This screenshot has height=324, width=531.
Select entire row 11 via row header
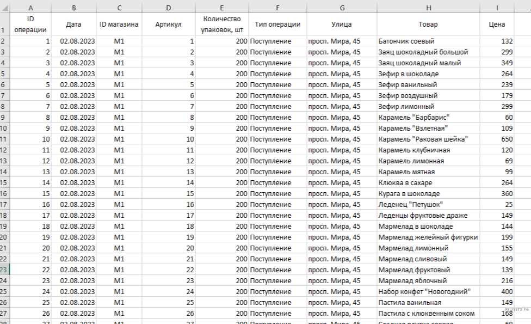(x=4, y=139)
